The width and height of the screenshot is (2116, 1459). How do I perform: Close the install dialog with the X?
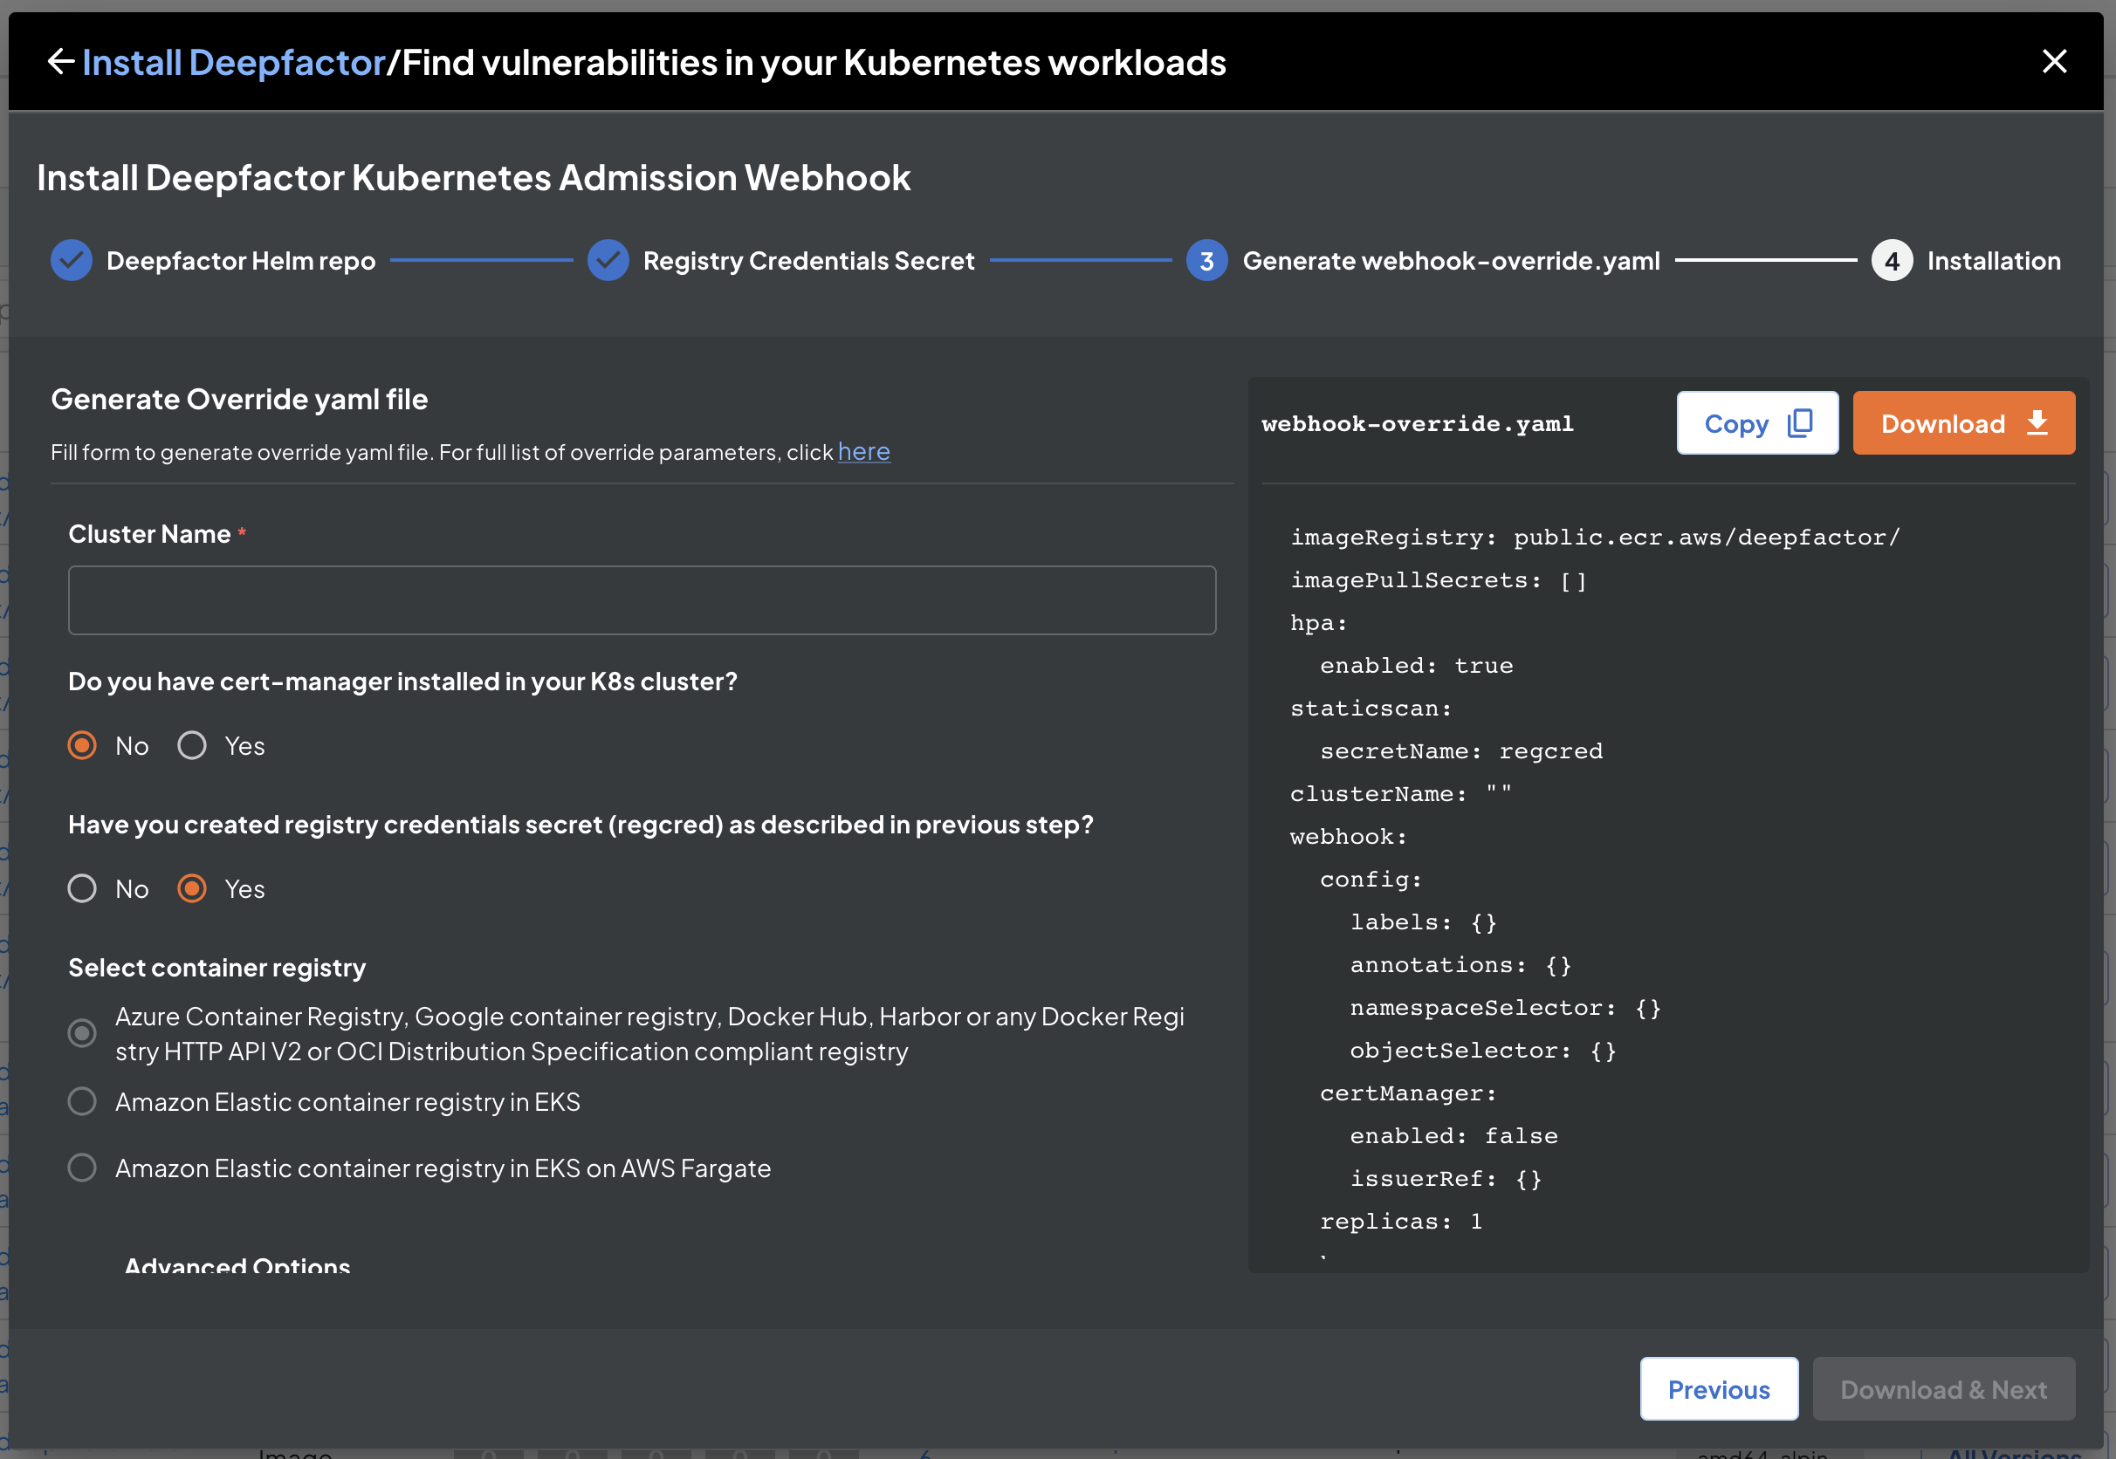[2054, 61]
